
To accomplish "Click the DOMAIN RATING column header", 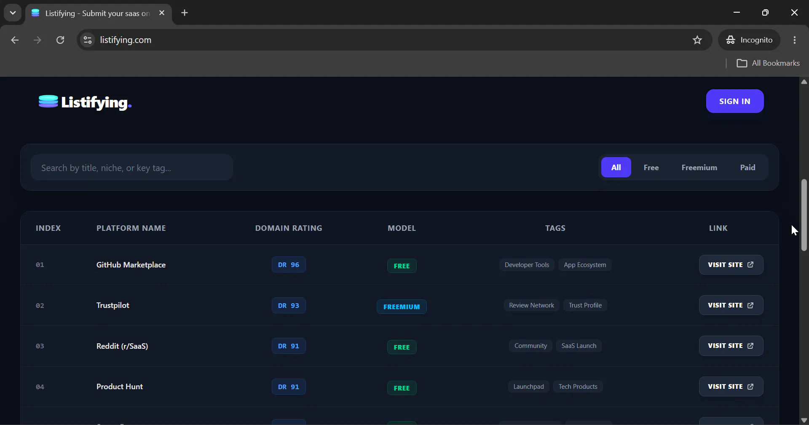I will (289, 228).
